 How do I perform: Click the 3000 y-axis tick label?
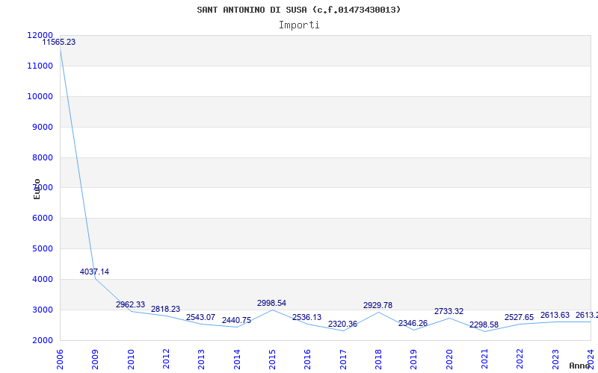tap(42, 310)
